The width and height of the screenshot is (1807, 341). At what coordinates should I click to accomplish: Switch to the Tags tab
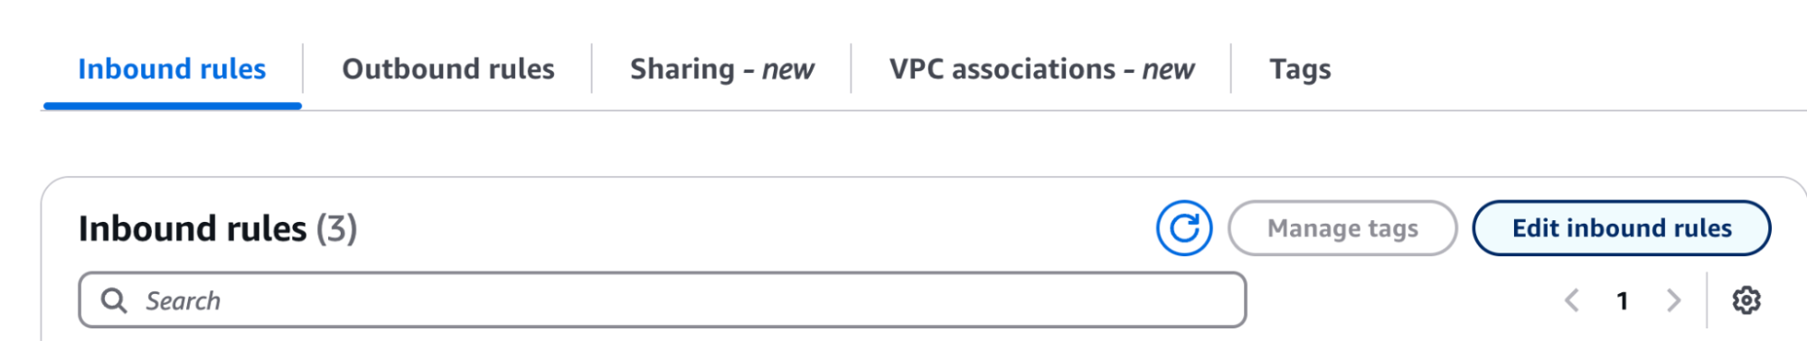(x=1300, y=69)
